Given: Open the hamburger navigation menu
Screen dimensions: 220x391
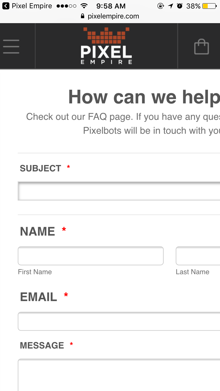Looking at the screenshot, I should click(11, 47).
